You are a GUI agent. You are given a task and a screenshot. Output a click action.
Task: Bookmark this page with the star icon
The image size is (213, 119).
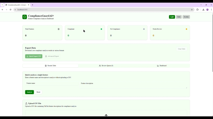[x=192, y=10]
